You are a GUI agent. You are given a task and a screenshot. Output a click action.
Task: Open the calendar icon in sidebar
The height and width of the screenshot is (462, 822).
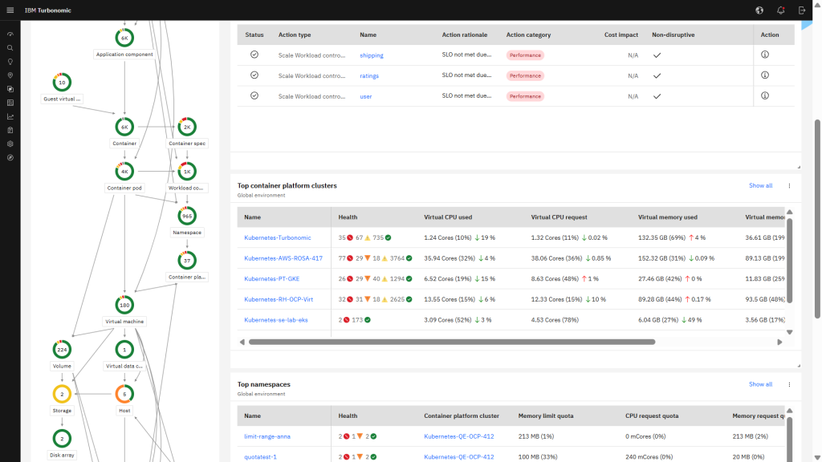[x=10, y=103]
